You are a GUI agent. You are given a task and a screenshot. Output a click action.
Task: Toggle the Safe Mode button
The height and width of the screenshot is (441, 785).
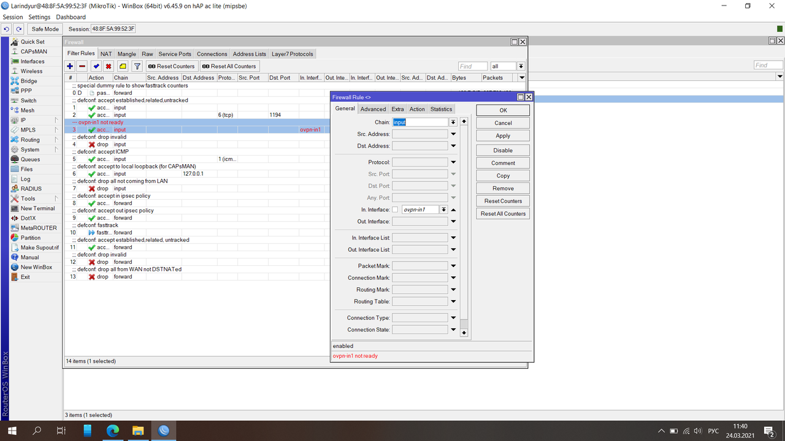45,29
